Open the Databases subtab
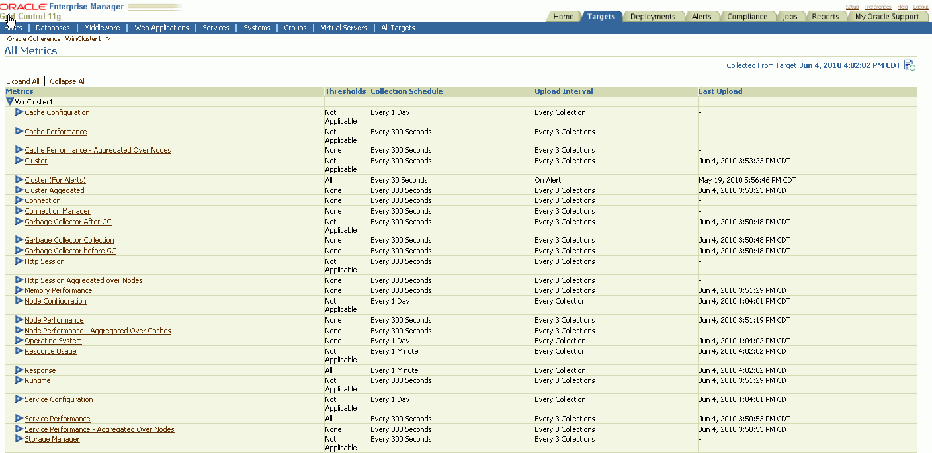 tap(53, 28)
